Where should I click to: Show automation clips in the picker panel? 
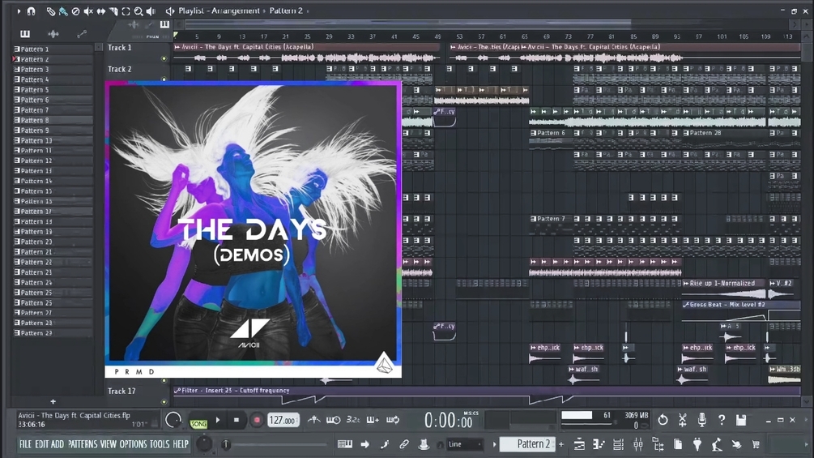click(x=82, y=34)
